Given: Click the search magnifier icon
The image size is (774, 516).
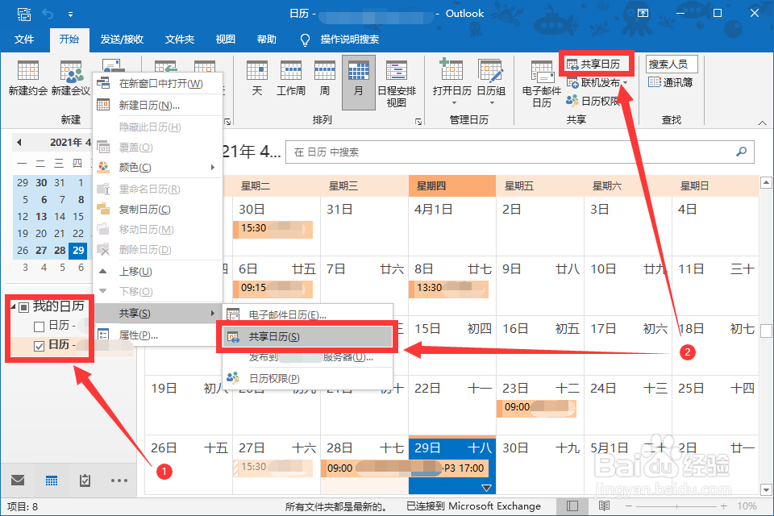Looking at the screenshot, I should (741, 152).
